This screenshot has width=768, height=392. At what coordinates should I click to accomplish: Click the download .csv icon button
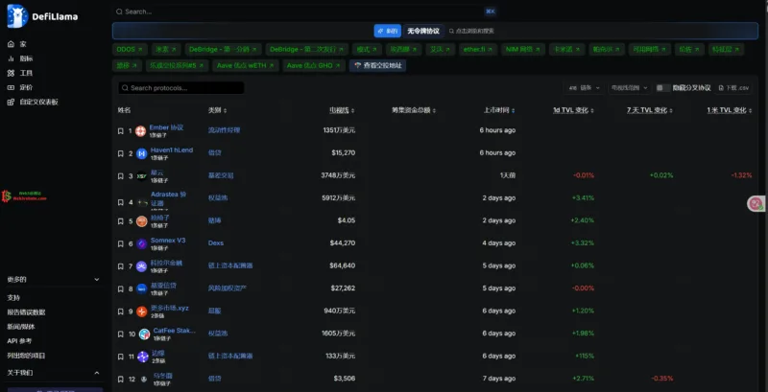click(731, 87)
